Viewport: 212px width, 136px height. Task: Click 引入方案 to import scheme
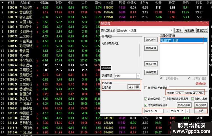click(x=151, y=64)
